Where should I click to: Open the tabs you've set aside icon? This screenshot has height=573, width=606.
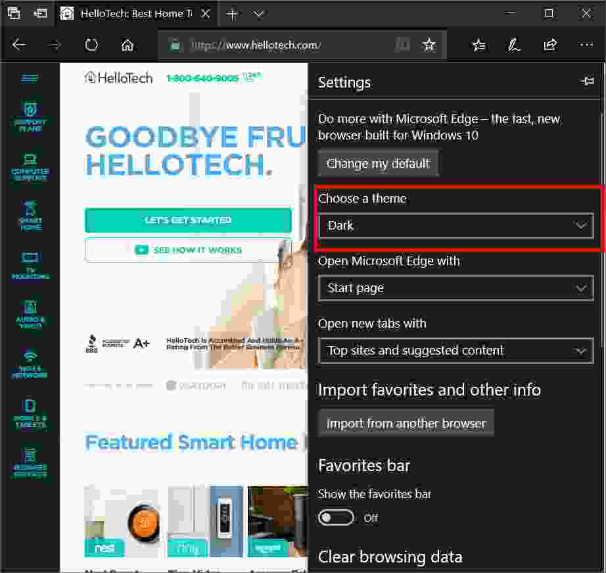coord(14,14)
